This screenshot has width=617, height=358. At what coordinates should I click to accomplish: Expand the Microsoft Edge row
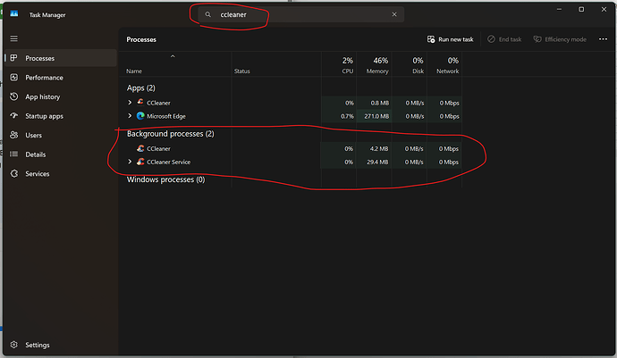click(130, 116)
